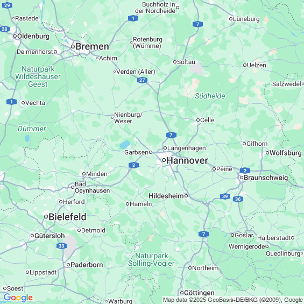Click the Lüneburg town label
304x304 pixels.
[246, 19]
